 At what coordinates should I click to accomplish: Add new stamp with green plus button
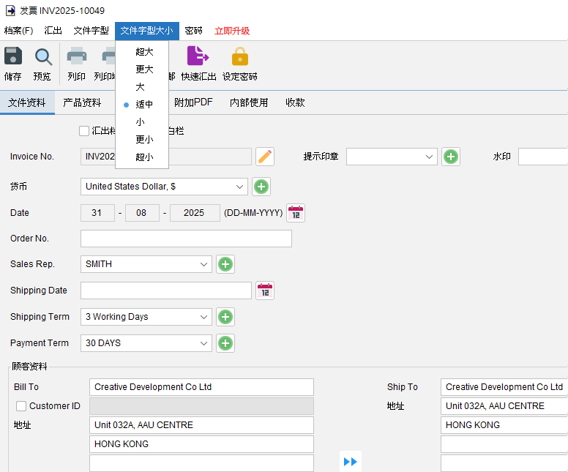coord(451,157)
